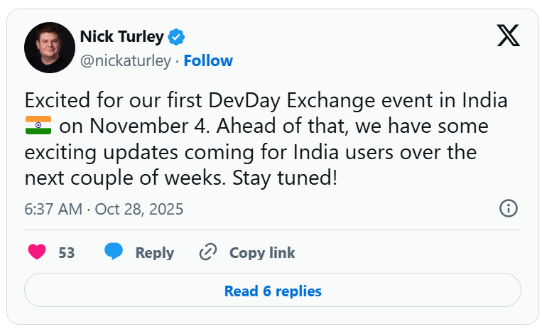This screenshot has width=542, height=329.
Task: Follow Nick Turley via the Follow link
Action: click(208, 61)
